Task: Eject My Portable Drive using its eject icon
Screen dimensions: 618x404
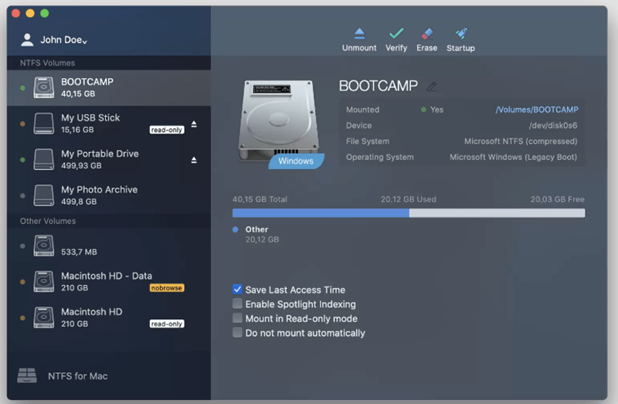Action: pyautogui.click(x=194, y=160)
